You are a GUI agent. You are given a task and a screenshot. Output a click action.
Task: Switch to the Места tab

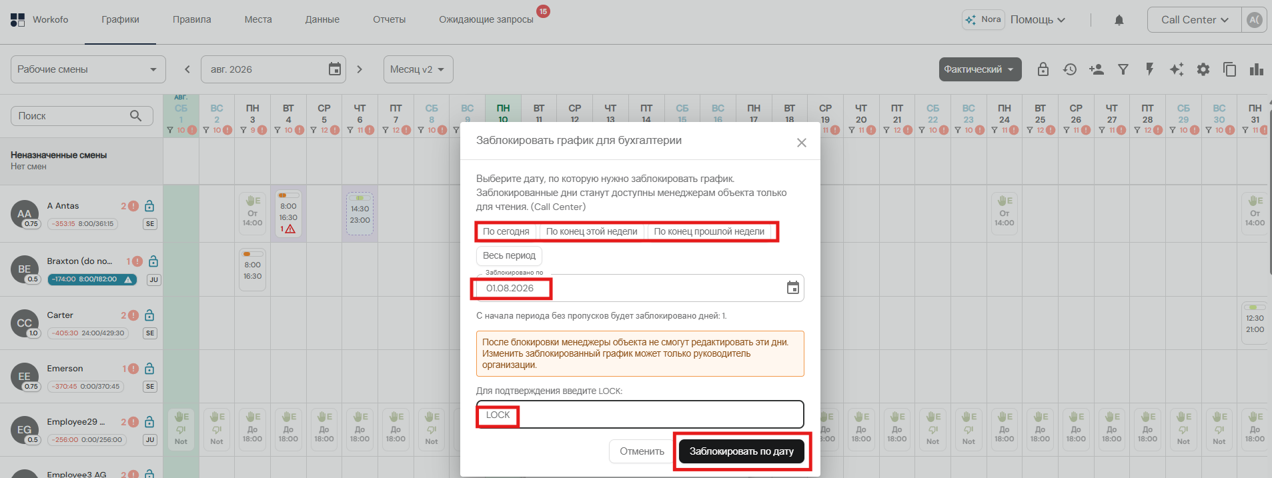click(x=258, y=20)
